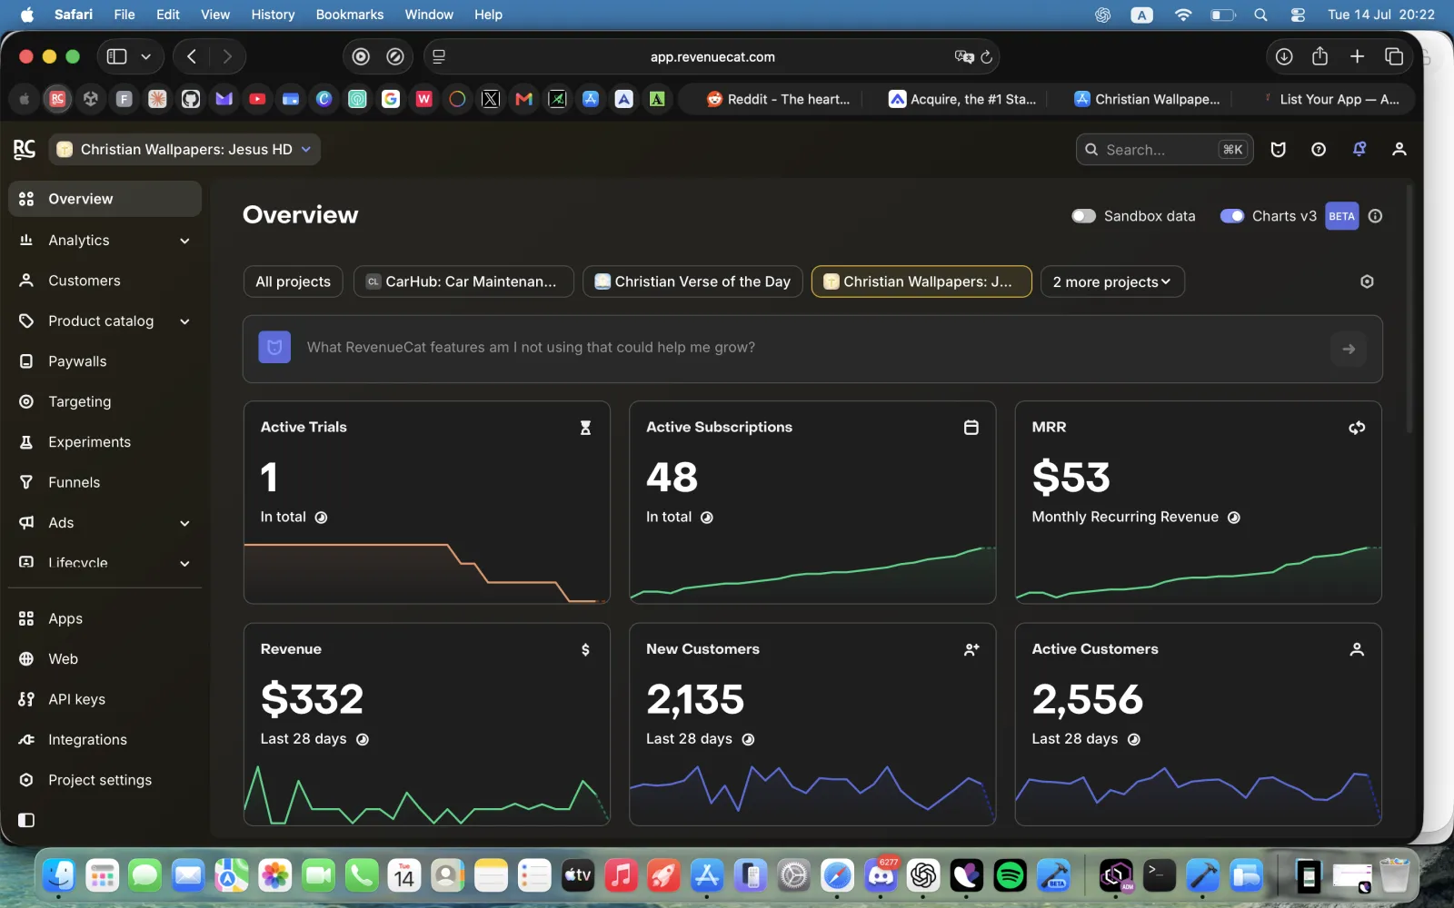Open the notifications bell icon
Screen dimensions: 1454x908
point(1359,149)
